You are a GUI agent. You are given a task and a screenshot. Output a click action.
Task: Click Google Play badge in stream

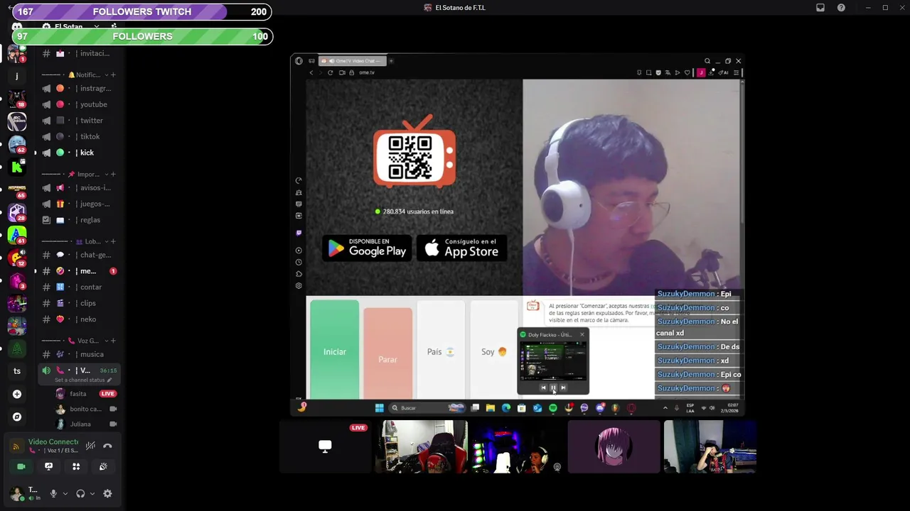point(368,248)
